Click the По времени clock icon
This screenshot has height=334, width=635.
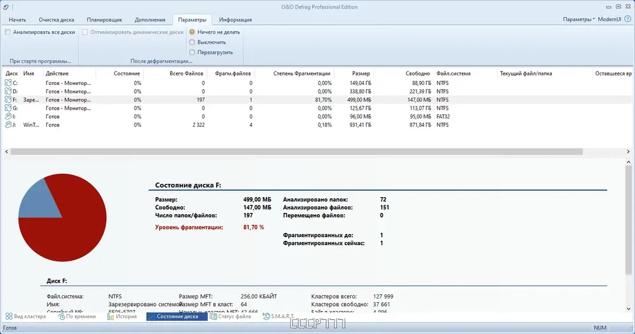pos(62,316)
